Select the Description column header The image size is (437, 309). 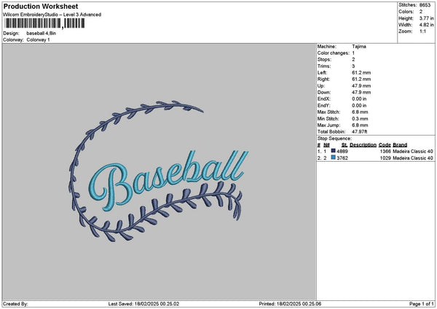(x=363, y=144)
